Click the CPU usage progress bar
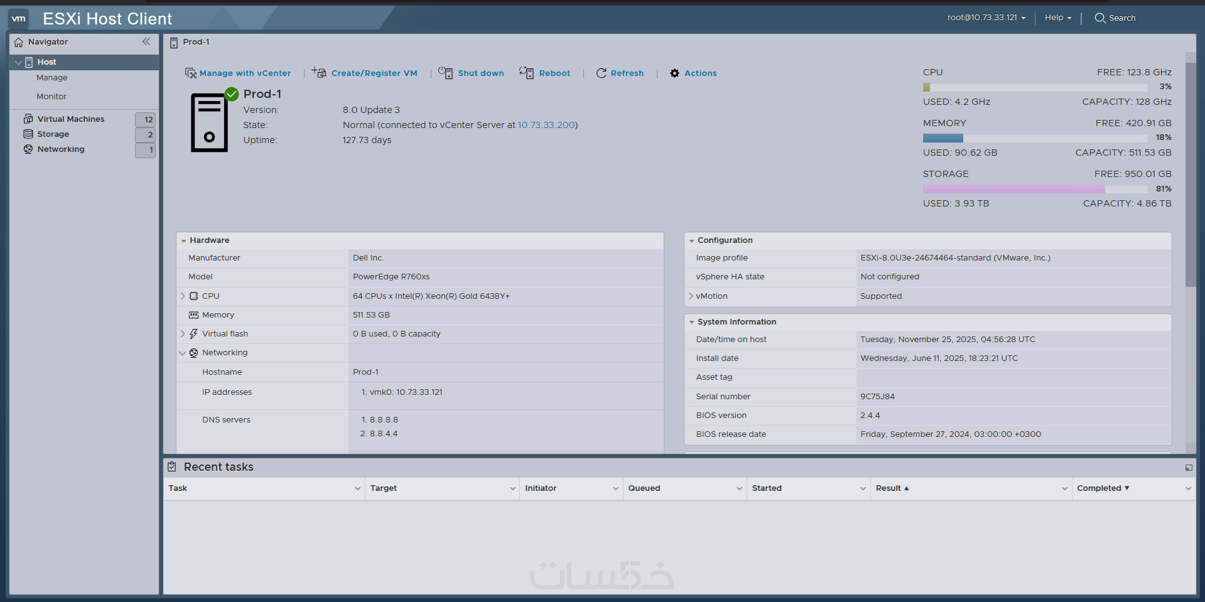Screen dimensions: 1205x602 (1035, 87)
